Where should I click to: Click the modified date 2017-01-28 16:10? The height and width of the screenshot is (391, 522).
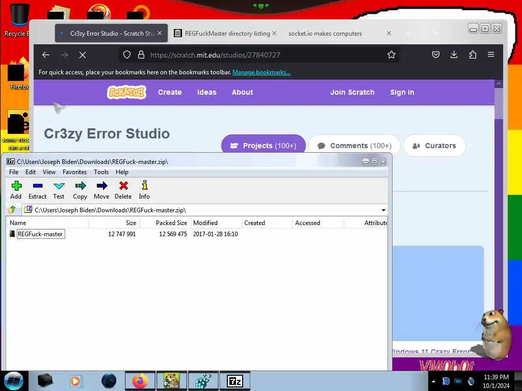tap(216, 234)
